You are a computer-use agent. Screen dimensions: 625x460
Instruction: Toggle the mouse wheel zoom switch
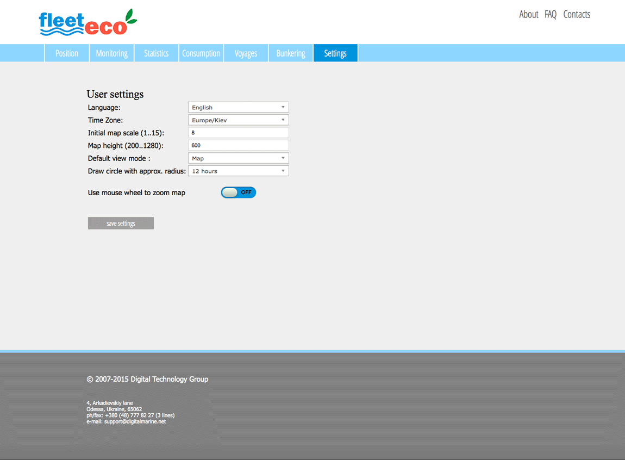238,192
